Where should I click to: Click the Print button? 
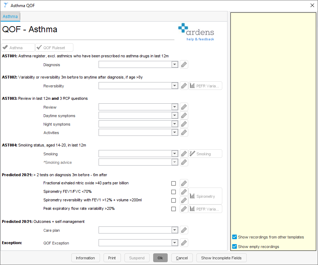(112, 258)
